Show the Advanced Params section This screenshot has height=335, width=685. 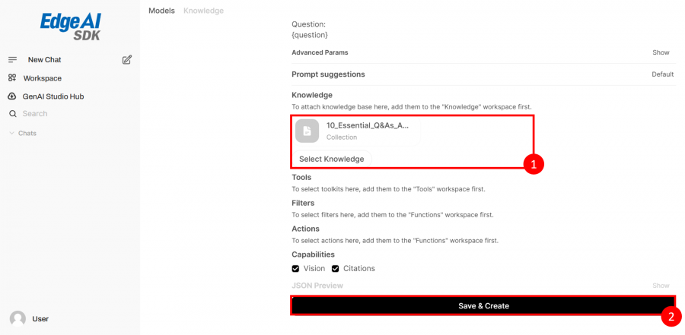pyautogui.click(x=660, y=52)
